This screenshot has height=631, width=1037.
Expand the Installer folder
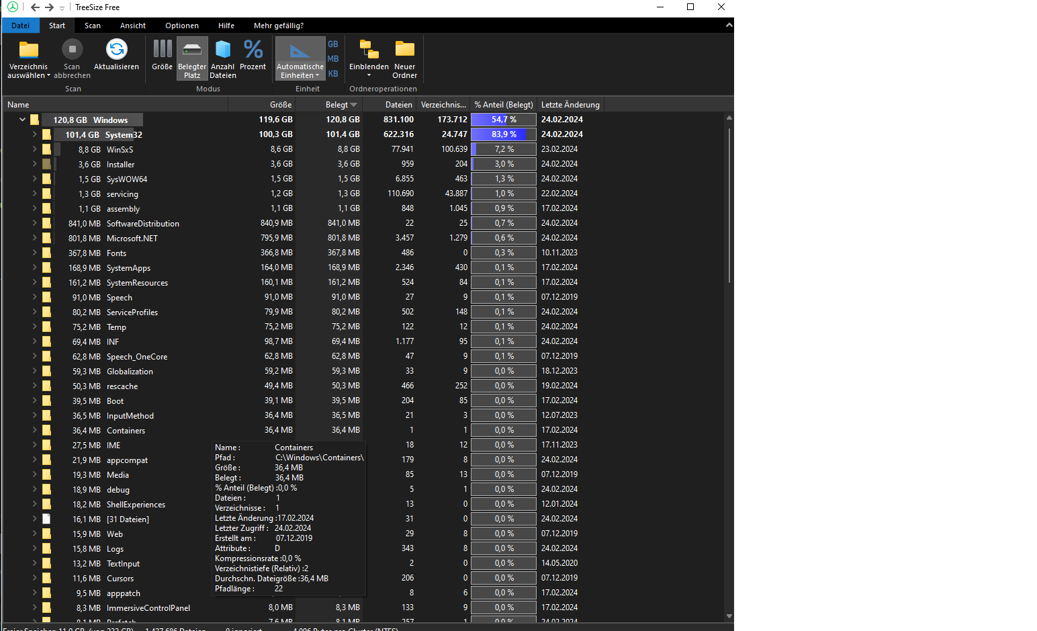(34, 164)
